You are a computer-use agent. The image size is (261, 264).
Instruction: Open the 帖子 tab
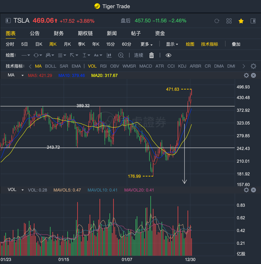136,33
